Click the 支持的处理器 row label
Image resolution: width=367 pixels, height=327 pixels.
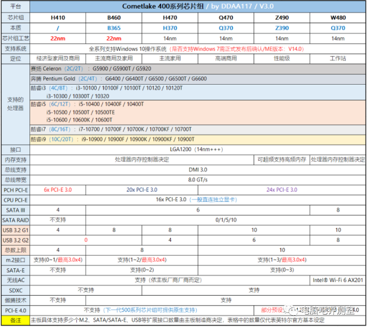(16, 104)
